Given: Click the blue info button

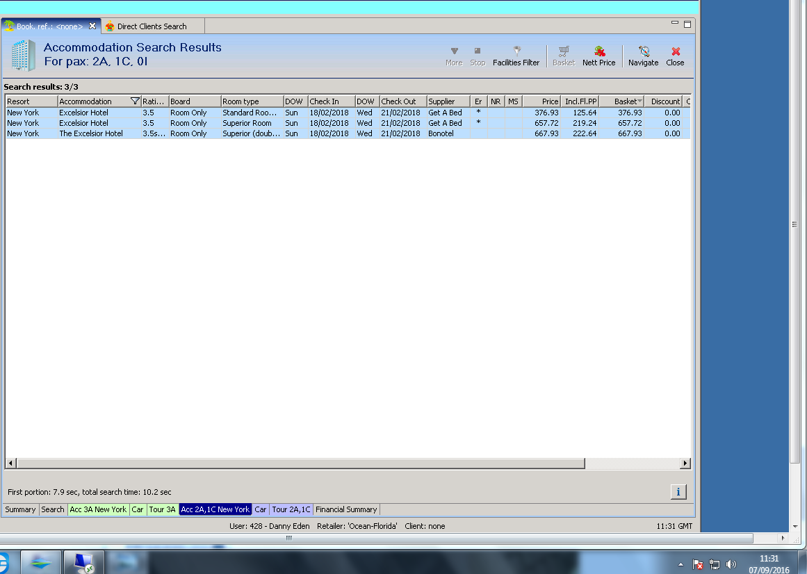Looking at the screenshot, I should (678, 492).
